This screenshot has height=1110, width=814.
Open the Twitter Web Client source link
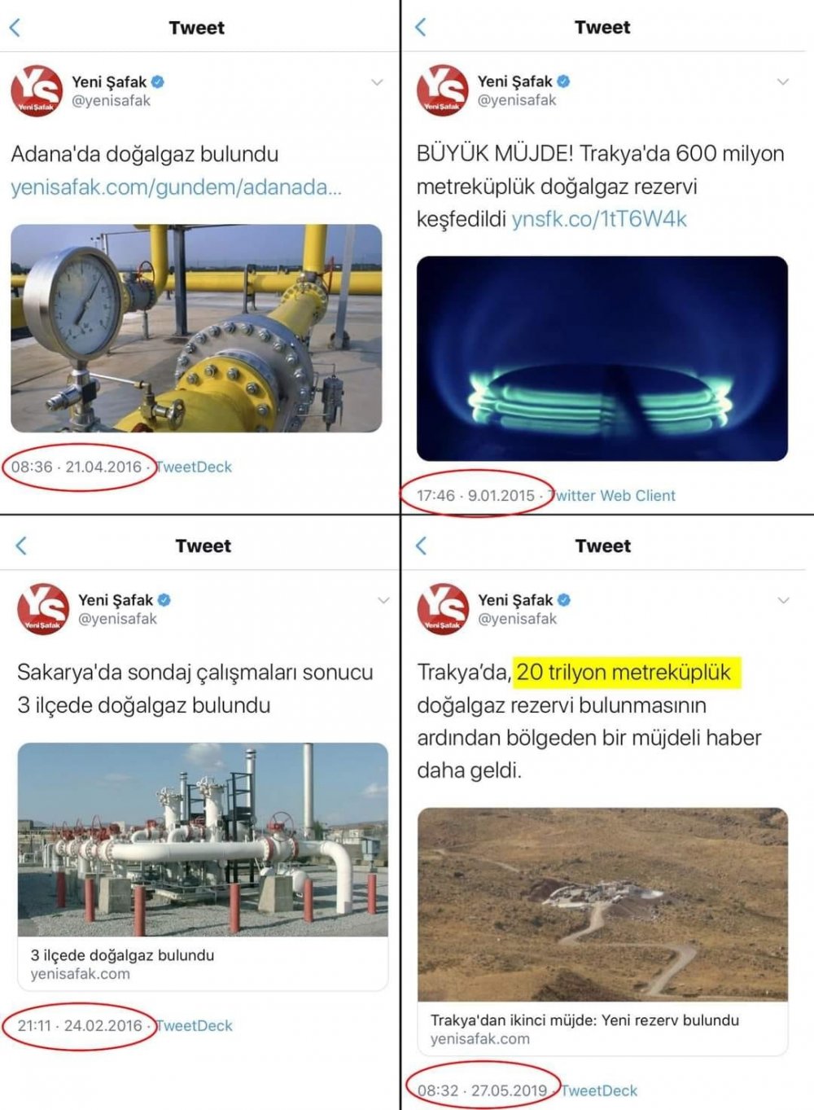pyautogui.click(x=614, y=495)
